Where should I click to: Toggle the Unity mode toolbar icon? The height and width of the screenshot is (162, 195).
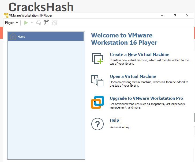tap(55, 23)
